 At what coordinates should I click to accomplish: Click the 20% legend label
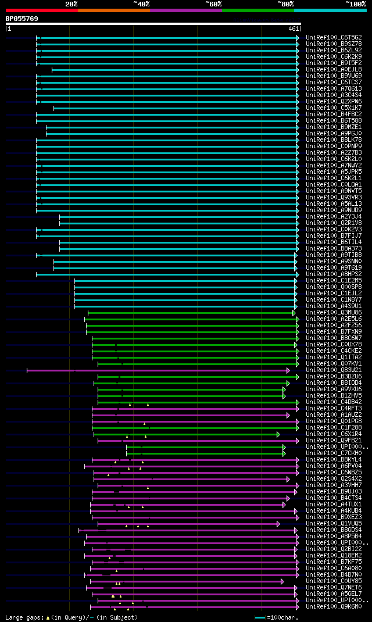pos(71,4)
